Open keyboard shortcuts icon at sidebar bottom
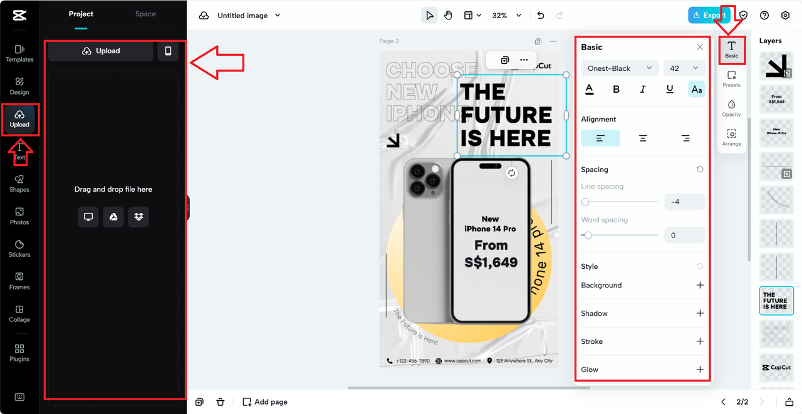 click(x=19, y=397)
